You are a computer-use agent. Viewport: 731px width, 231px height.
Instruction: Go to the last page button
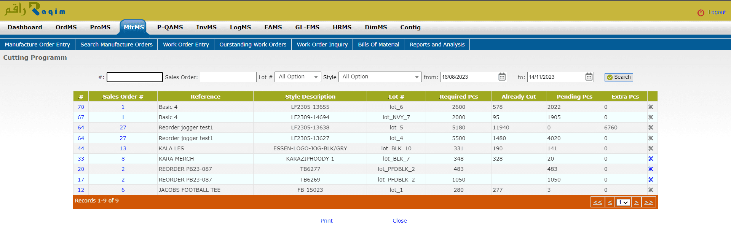click(x=649, y=202)
